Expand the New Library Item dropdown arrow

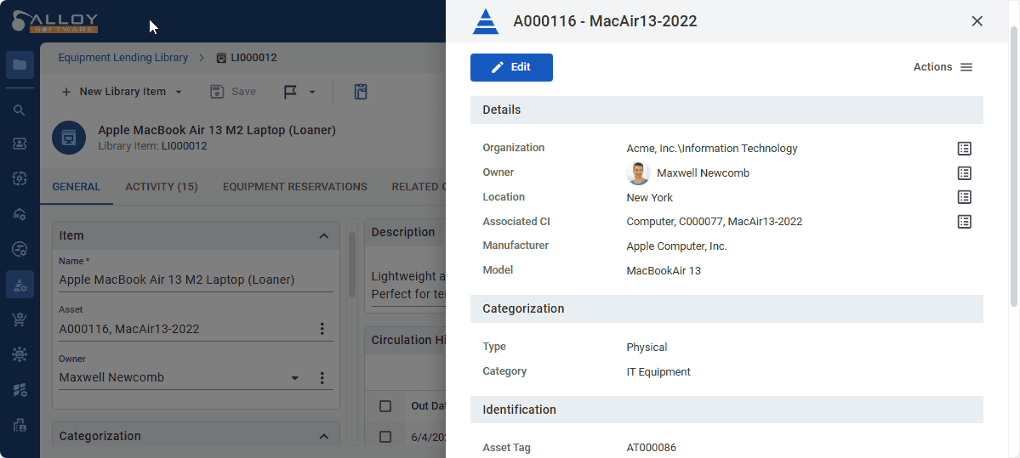[x=179, y=92]
